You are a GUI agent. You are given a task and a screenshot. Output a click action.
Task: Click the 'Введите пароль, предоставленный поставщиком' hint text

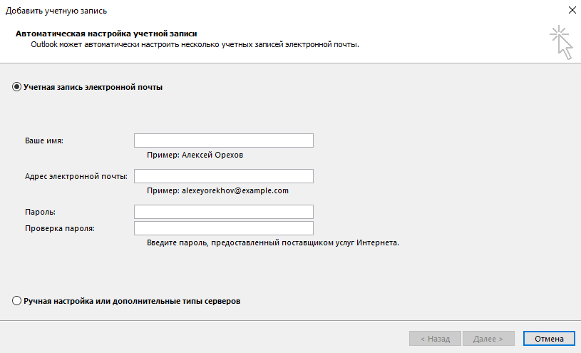coord(273,243)
